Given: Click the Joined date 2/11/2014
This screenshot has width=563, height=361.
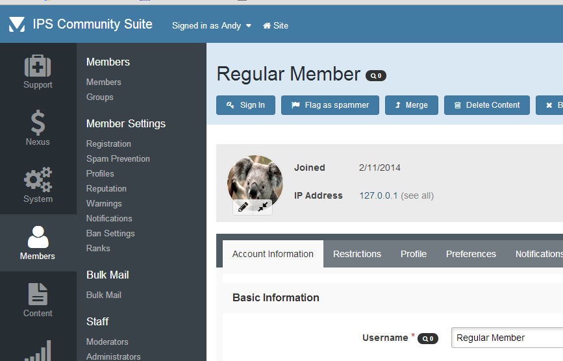Looking at the screenshot, I should tap(379, 168).
